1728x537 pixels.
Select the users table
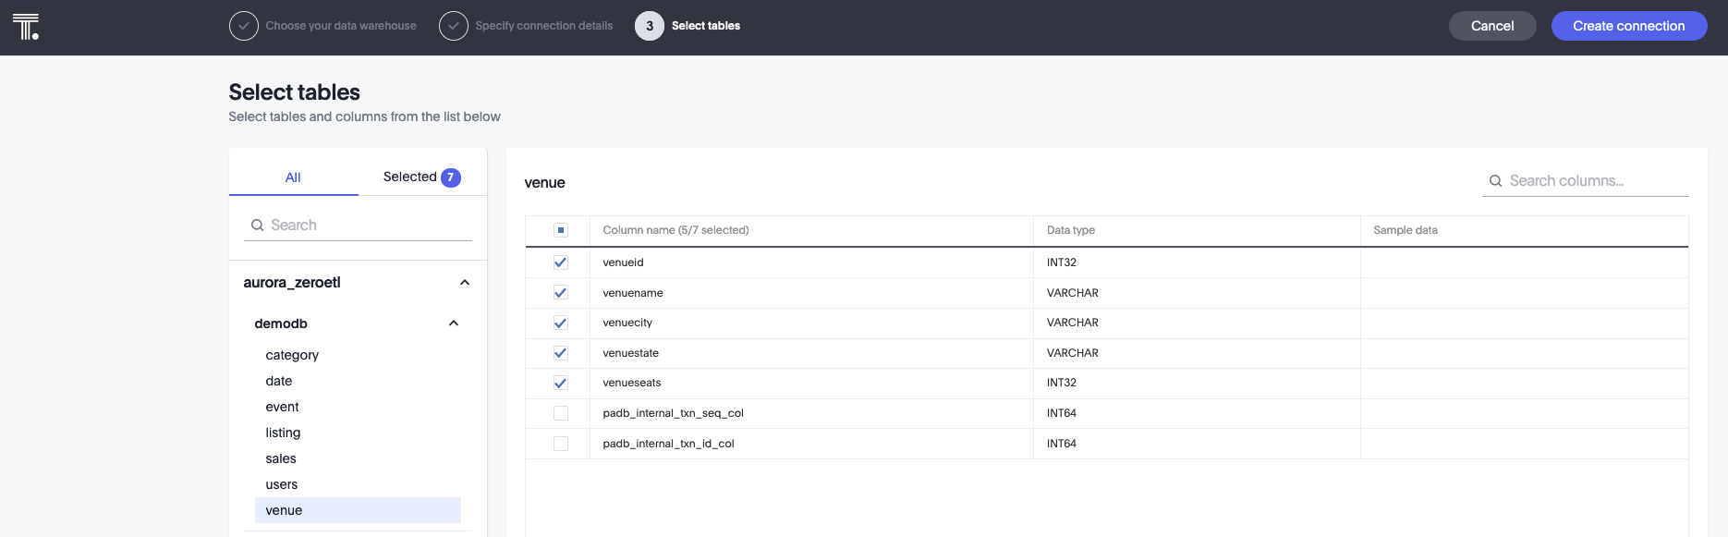coord(358,484)
